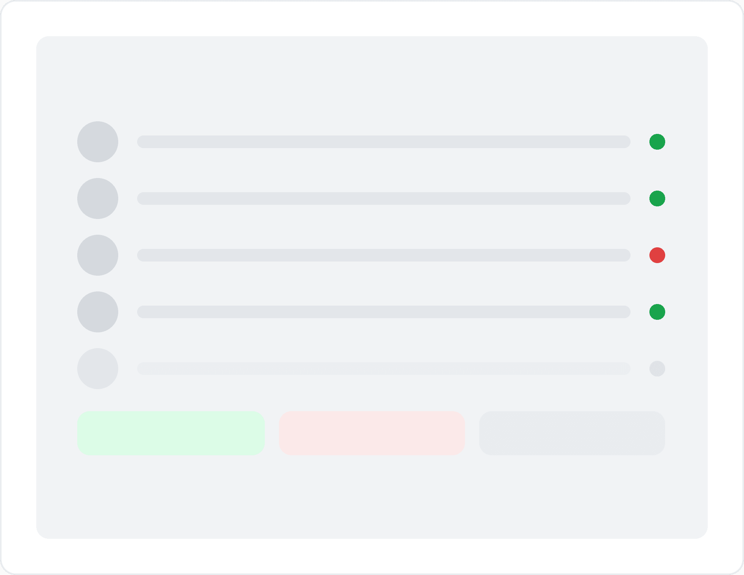The height and width of the screenshot is (575, 744).
Task: Click the first row's gray avatar circle
Action: pos(98,142)
